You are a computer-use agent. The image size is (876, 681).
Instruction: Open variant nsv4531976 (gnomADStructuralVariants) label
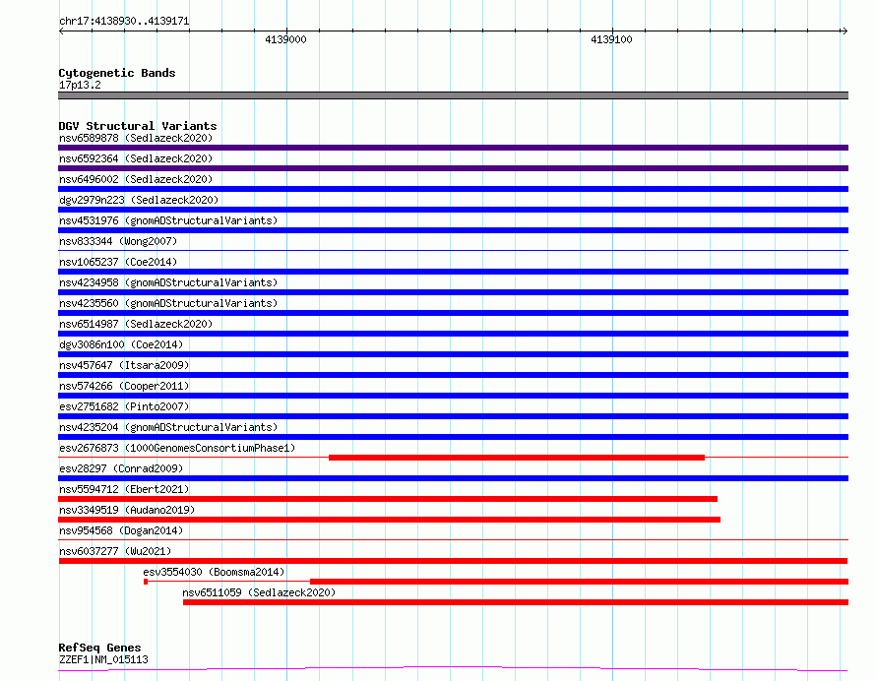(x=168, y=220)
